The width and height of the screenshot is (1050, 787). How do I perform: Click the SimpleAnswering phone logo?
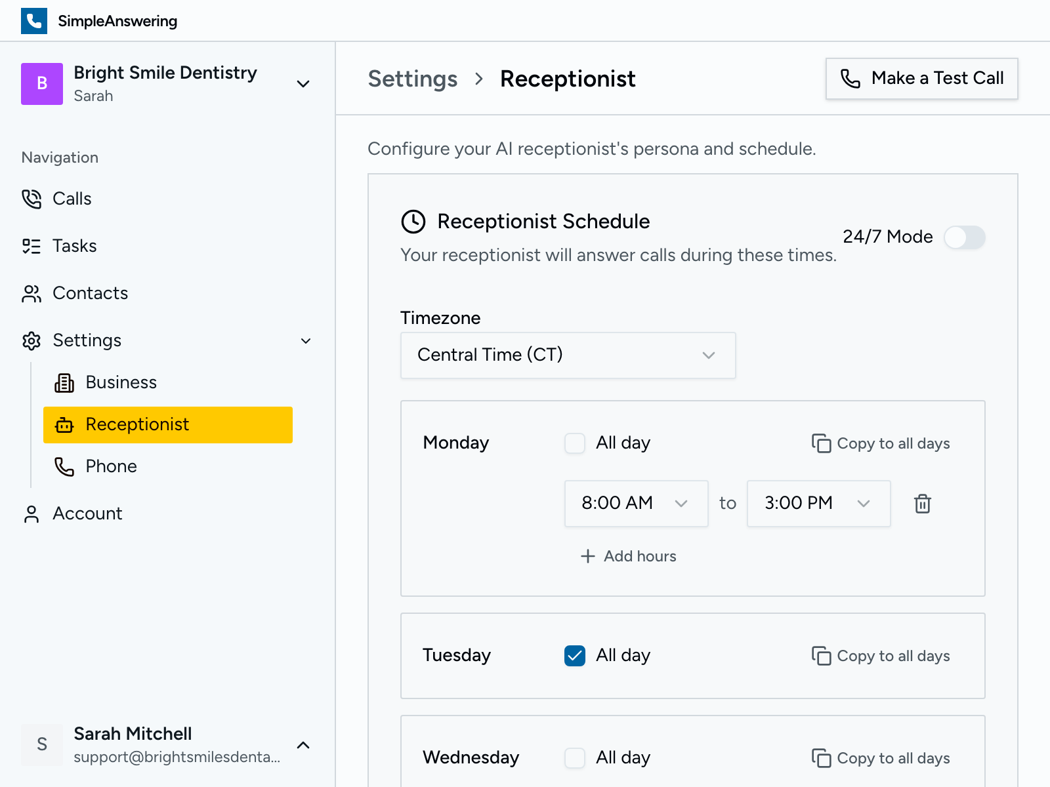click(x=34, y=20)
